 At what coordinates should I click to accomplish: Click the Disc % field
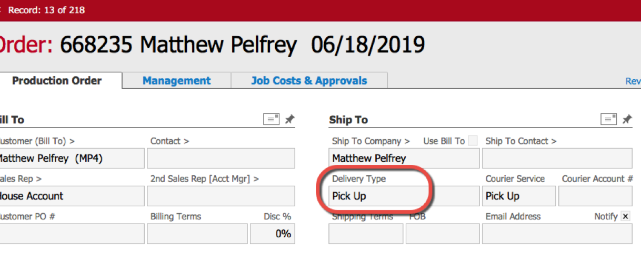click(x=272, y=234)
